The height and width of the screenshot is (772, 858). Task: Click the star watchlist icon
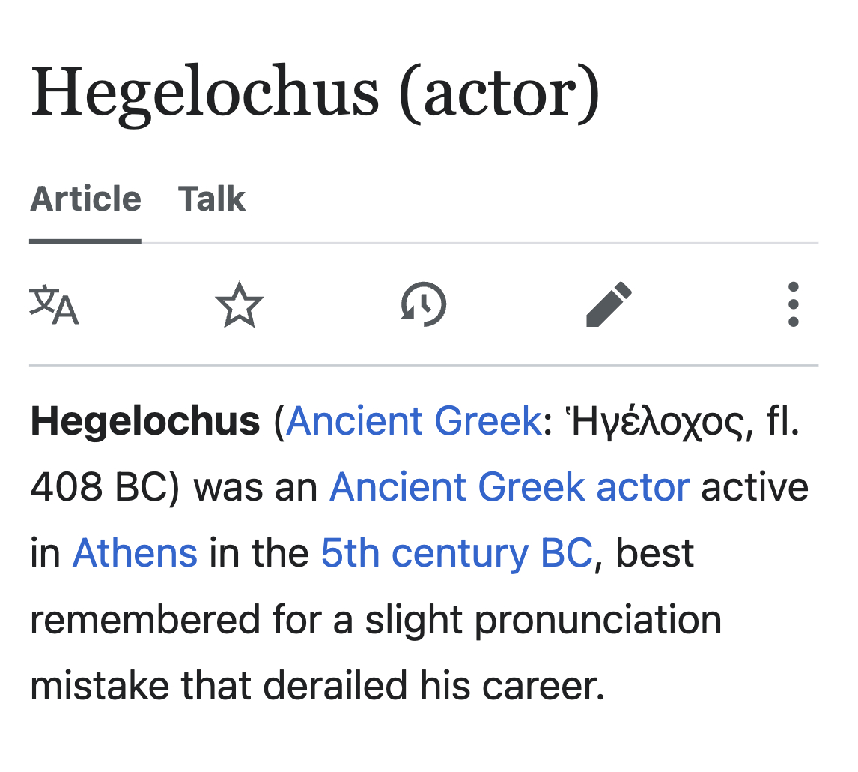pos(239,305)
